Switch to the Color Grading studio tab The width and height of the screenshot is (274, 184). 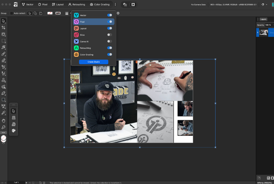tap(99, 5)
